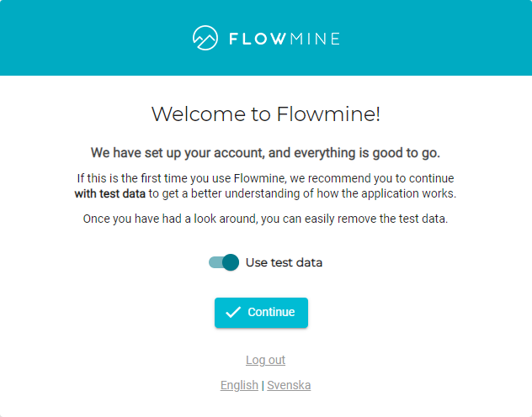Click the FLOWMINE wordmark in header
This screenshot has height=417, width=532.
(285, 39)
